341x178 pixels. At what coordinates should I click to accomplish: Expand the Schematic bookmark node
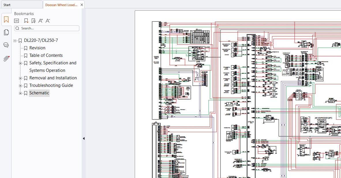pyautogui.click(x=20, y=93)
